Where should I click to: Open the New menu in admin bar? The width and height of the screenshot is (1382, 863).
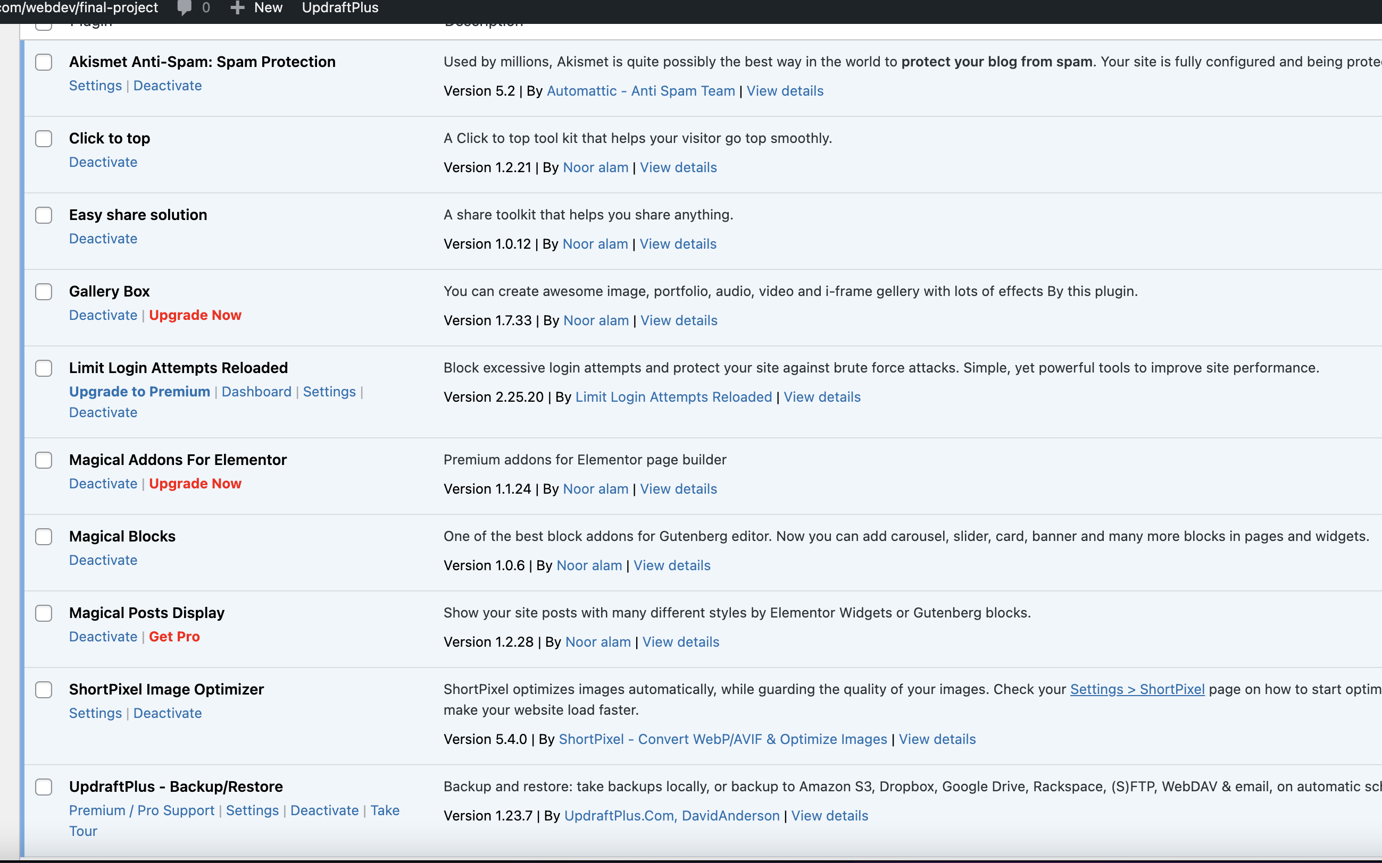click(x=268, y=8)
